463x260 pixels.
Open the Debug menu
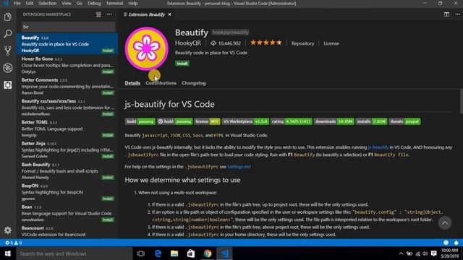click(x=94, y=3)
